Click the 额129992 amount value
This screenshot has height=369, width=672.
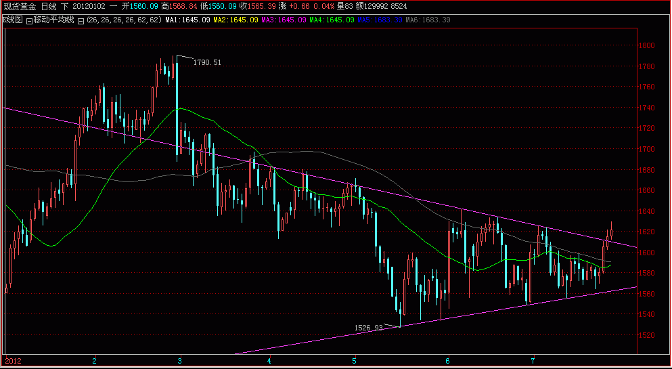(373, 6)
